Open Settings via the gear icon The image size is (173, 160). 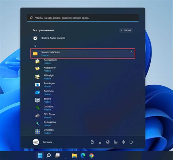123,142
